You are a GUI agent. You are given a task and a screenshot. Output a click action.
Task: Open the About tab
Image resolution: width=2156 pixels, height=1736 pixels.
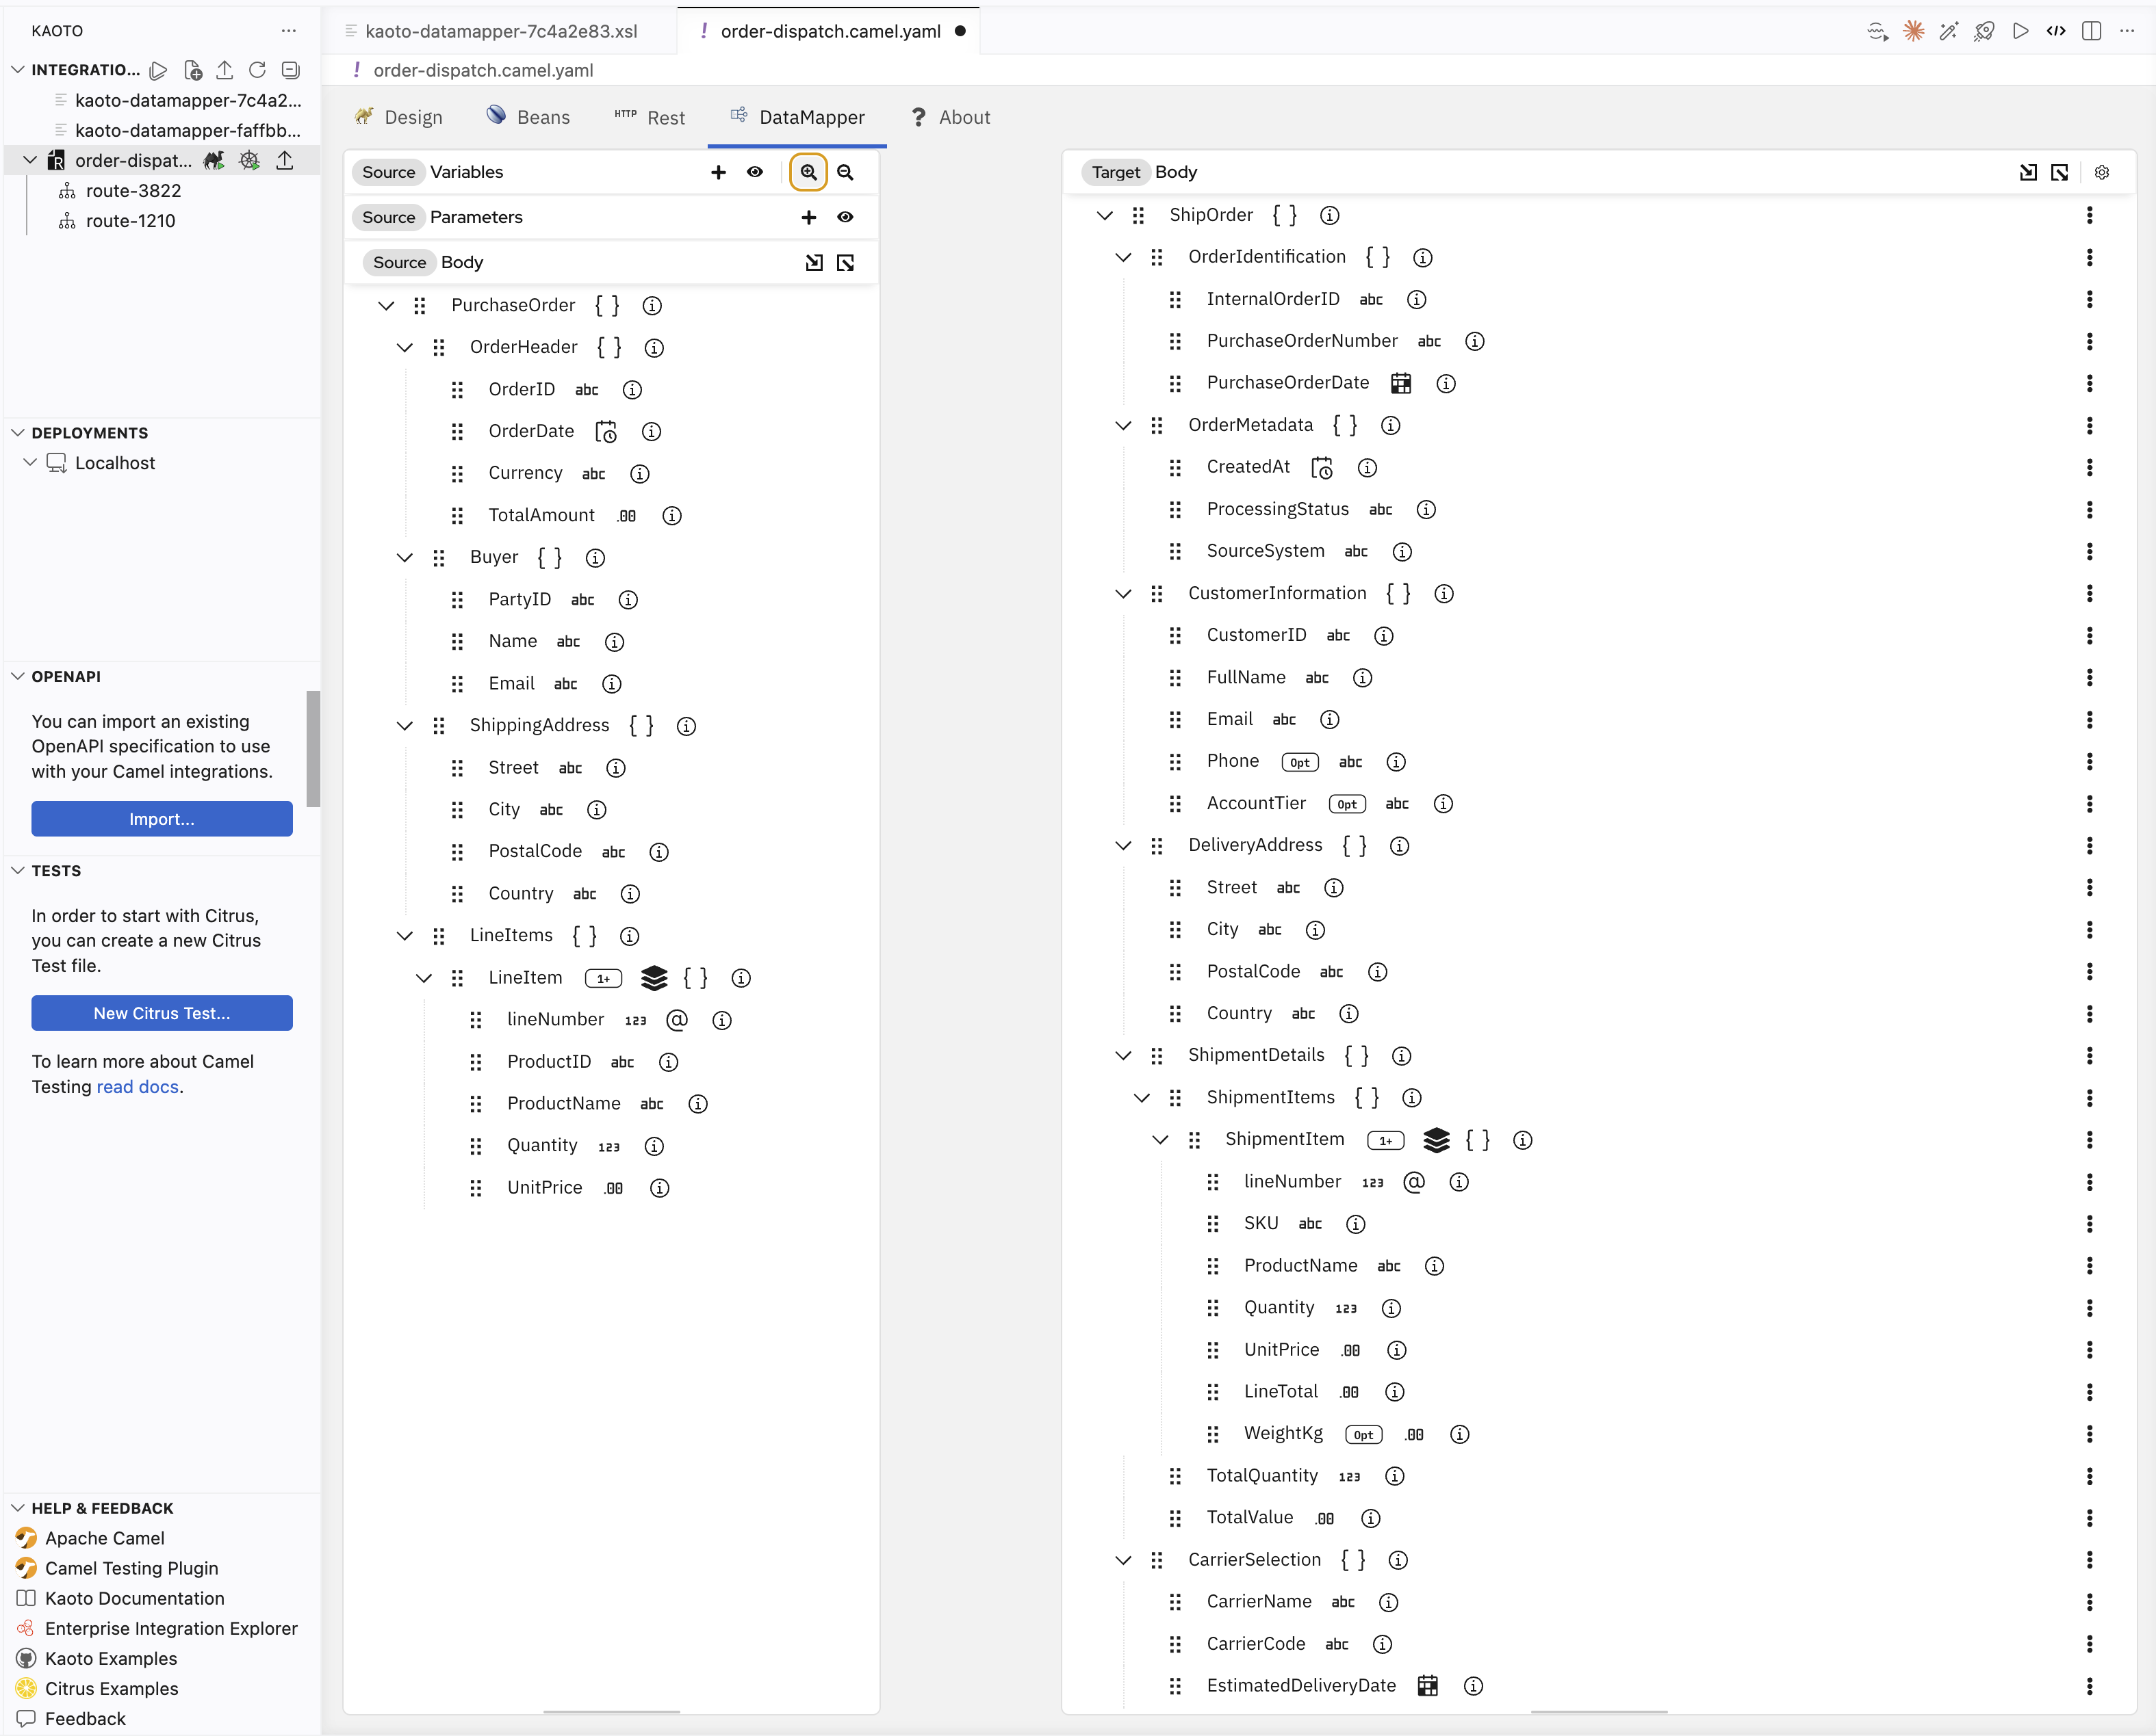tap(951, 117)
